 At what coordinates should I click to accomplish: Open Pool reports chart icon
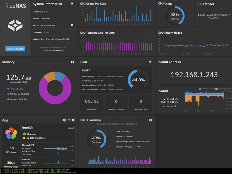[x=150, y=62]
